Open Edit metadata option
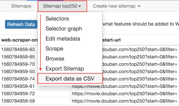Screen dimensions: 179x106 coord(63,39)
